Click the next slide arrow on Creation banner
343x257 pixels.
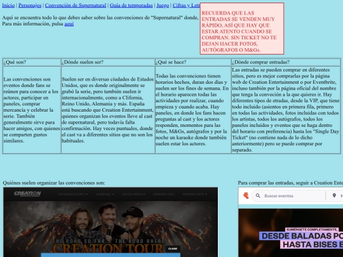(x=201, y=232)
